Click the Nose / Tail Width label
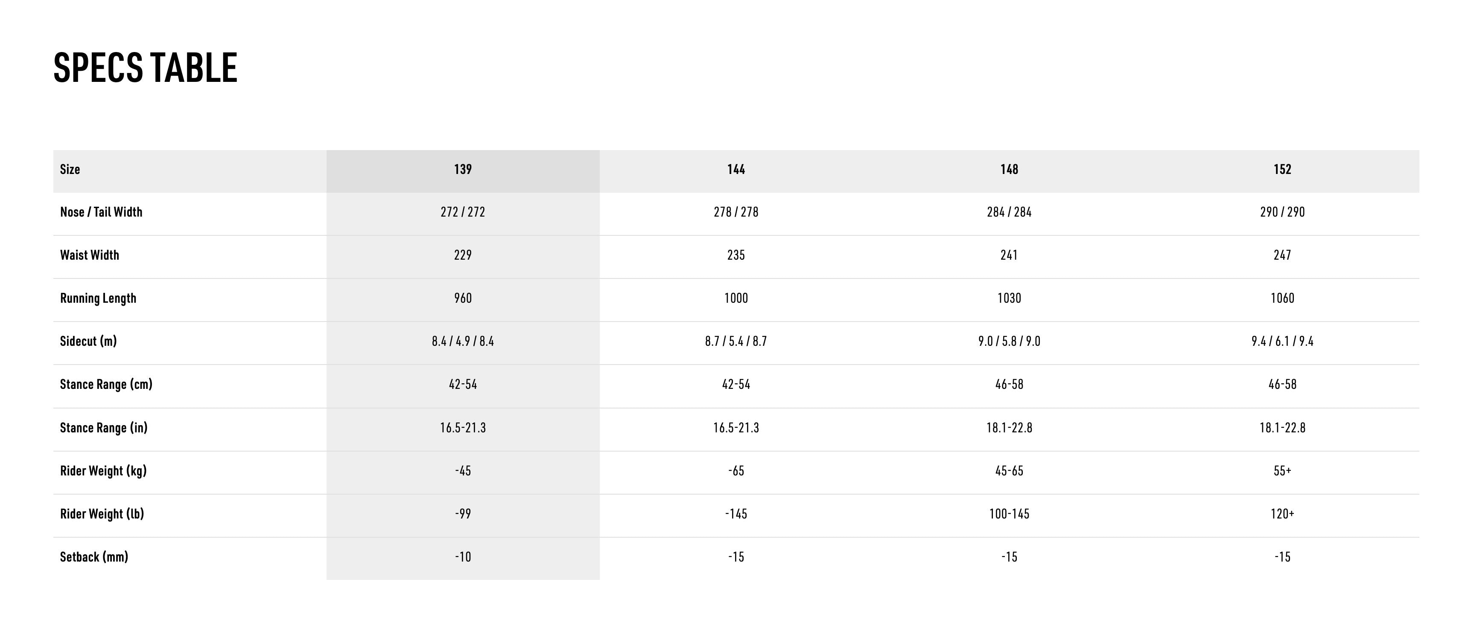 coord(101,212)
